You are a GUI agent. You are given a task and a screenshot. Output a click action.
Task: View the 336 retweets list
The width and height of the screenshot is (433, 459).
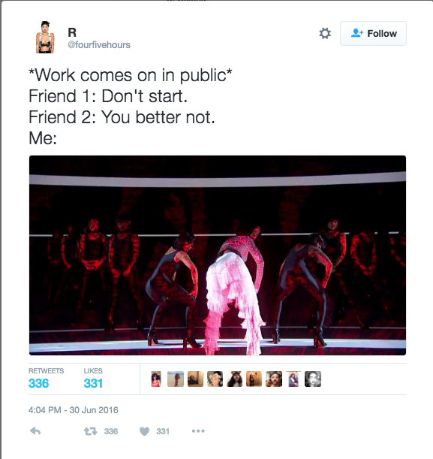[46, 379]
